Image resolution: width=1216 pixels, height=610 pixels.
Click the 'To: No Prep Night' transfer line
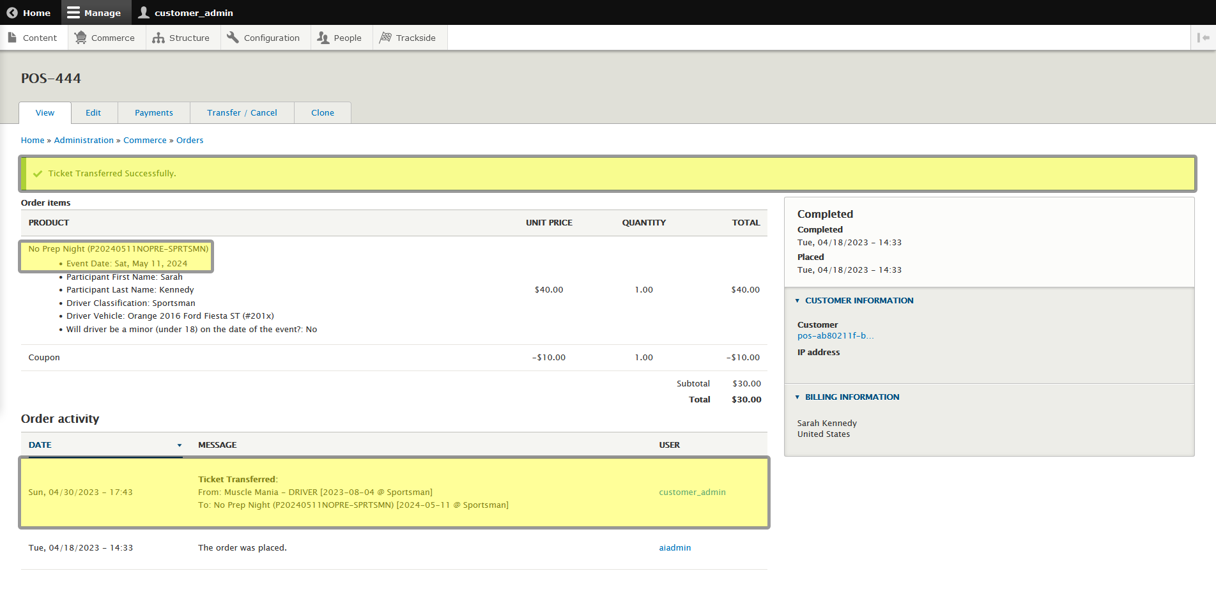353,505
